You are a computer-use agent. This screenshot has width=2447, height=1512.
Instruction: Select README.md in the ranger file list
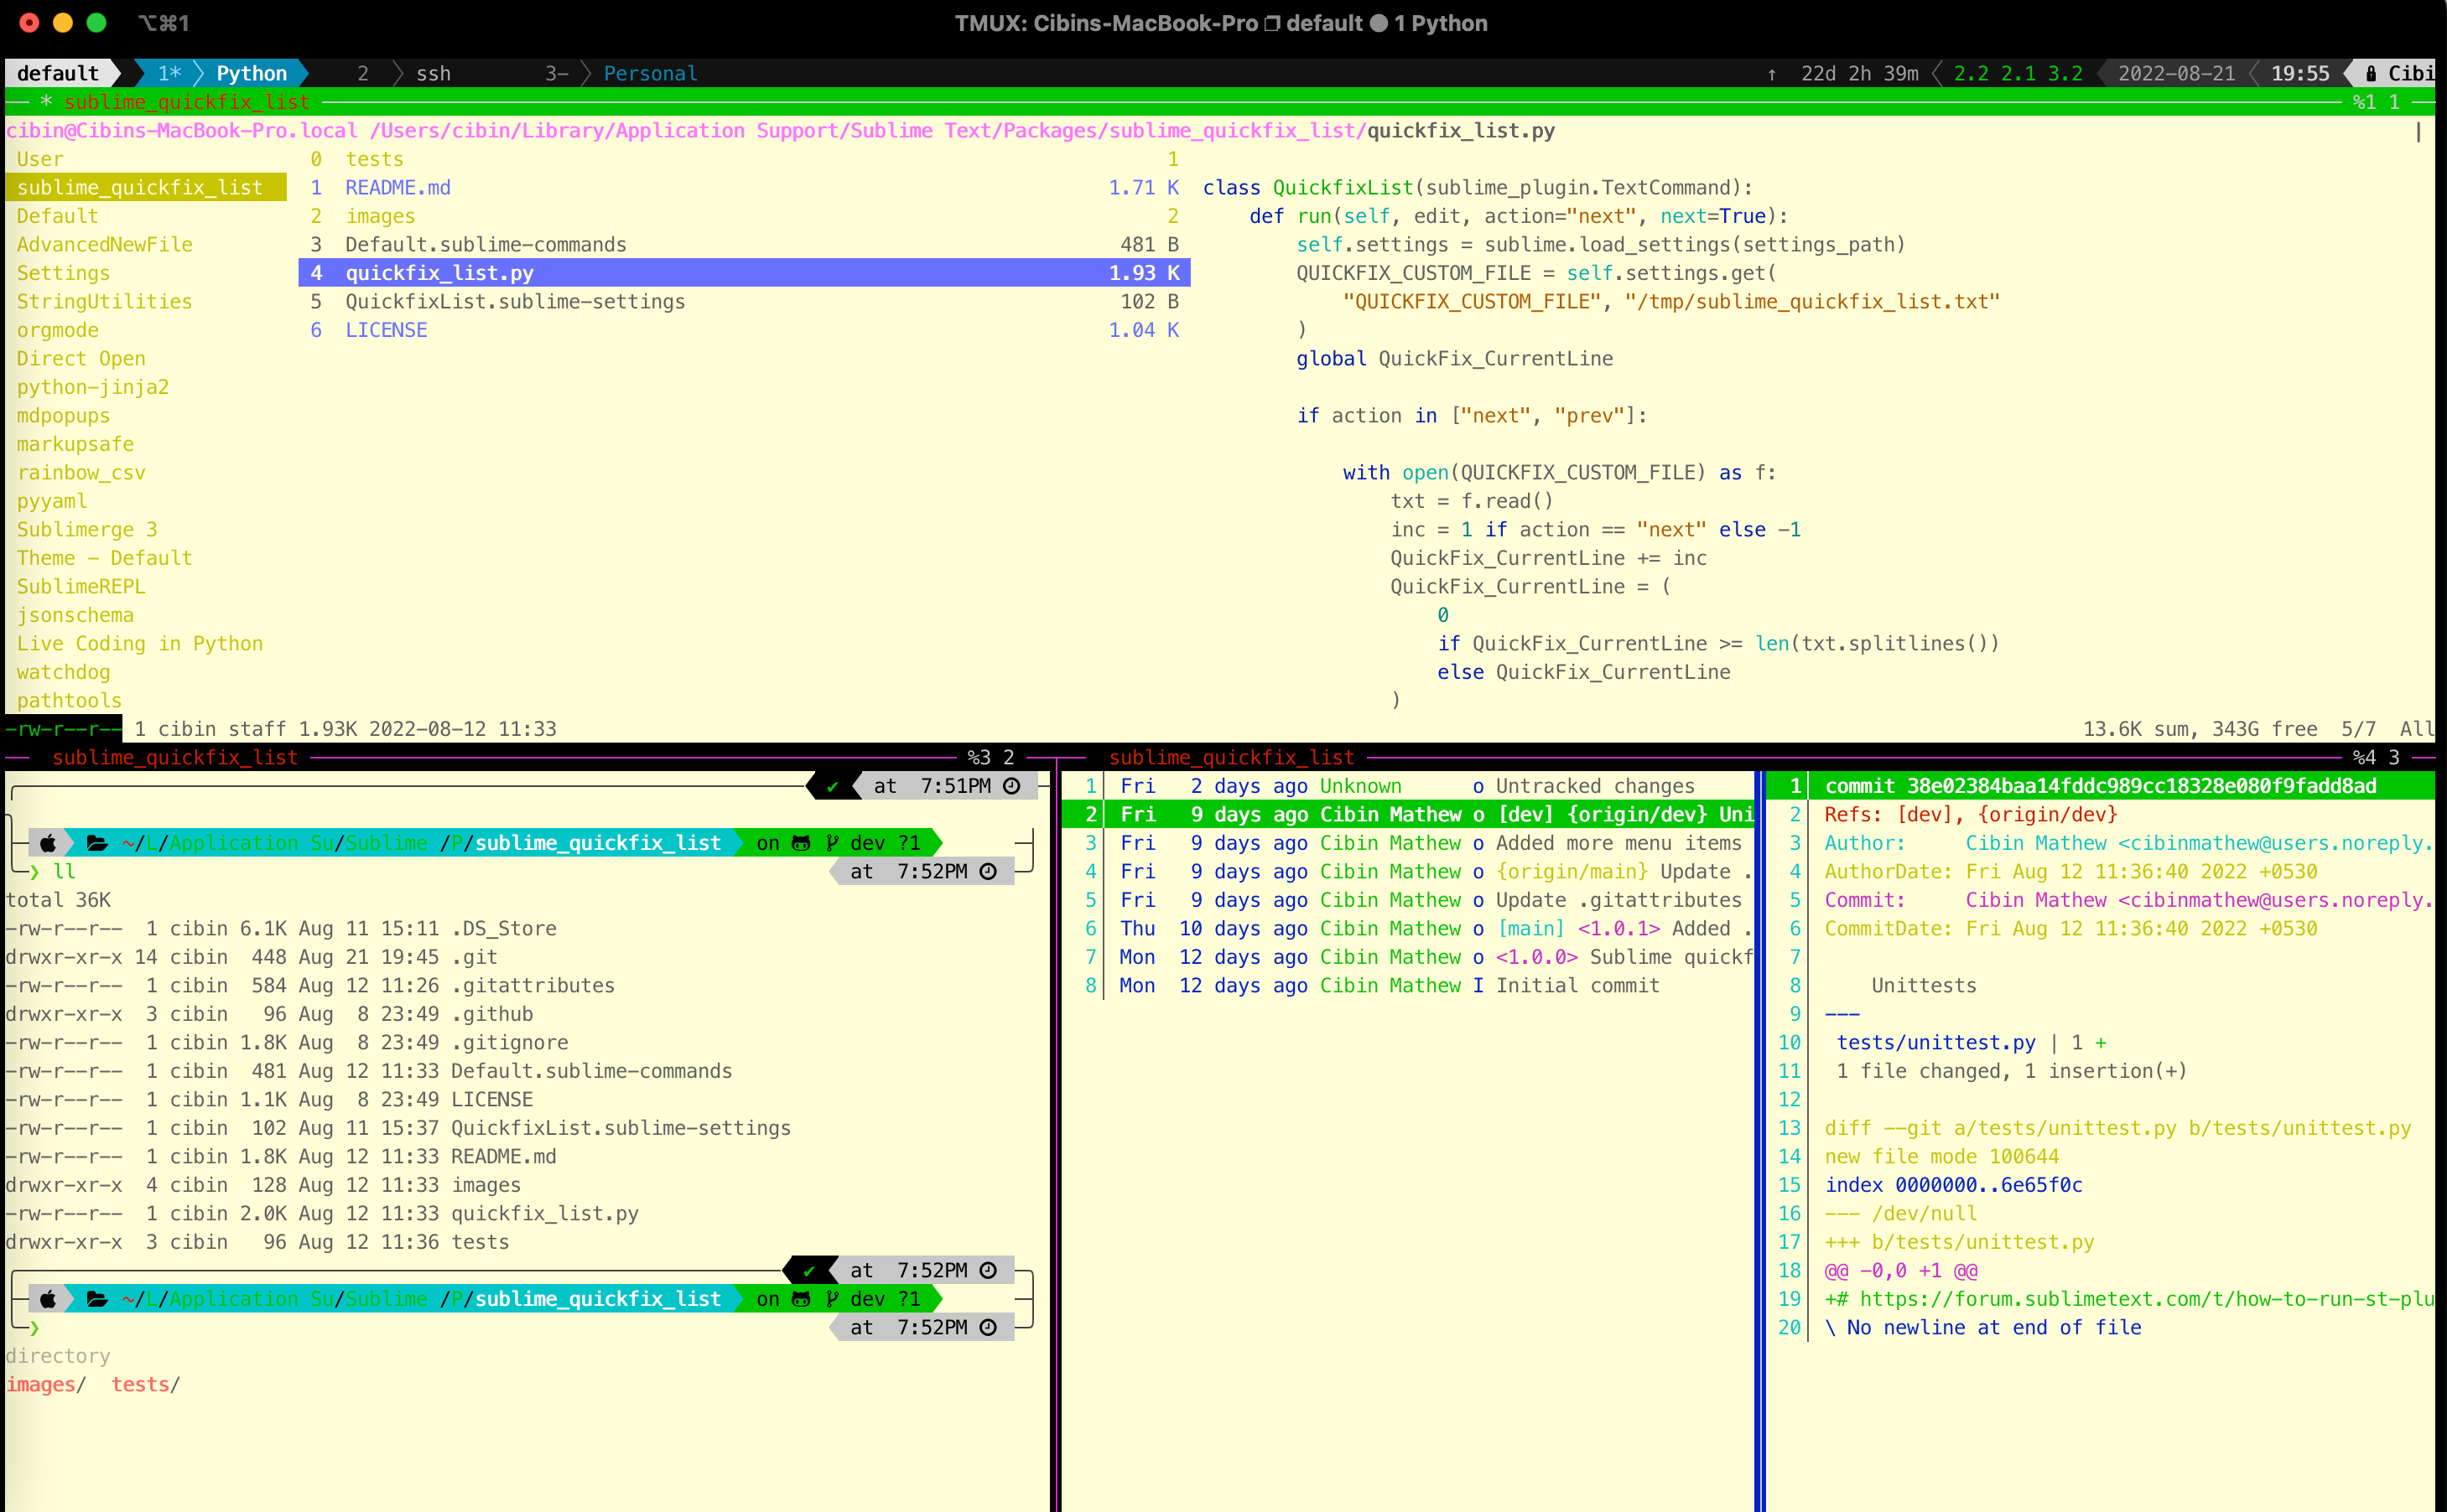(x=397, y=187)
